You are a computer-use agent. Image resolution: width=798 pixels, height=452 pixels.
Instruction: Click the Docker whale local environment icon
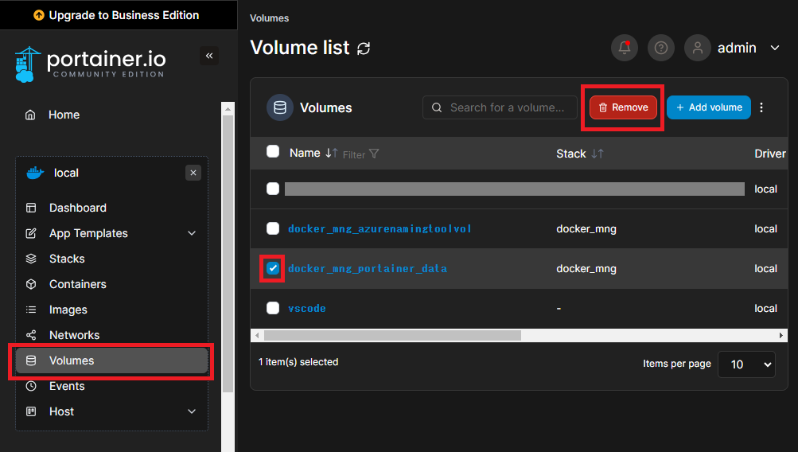(x=35, y=173)
